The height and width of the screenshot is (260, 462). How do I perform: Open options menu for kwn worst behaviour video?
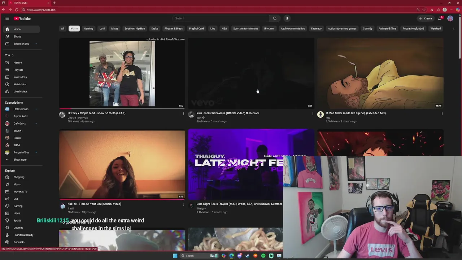(313, 113)
